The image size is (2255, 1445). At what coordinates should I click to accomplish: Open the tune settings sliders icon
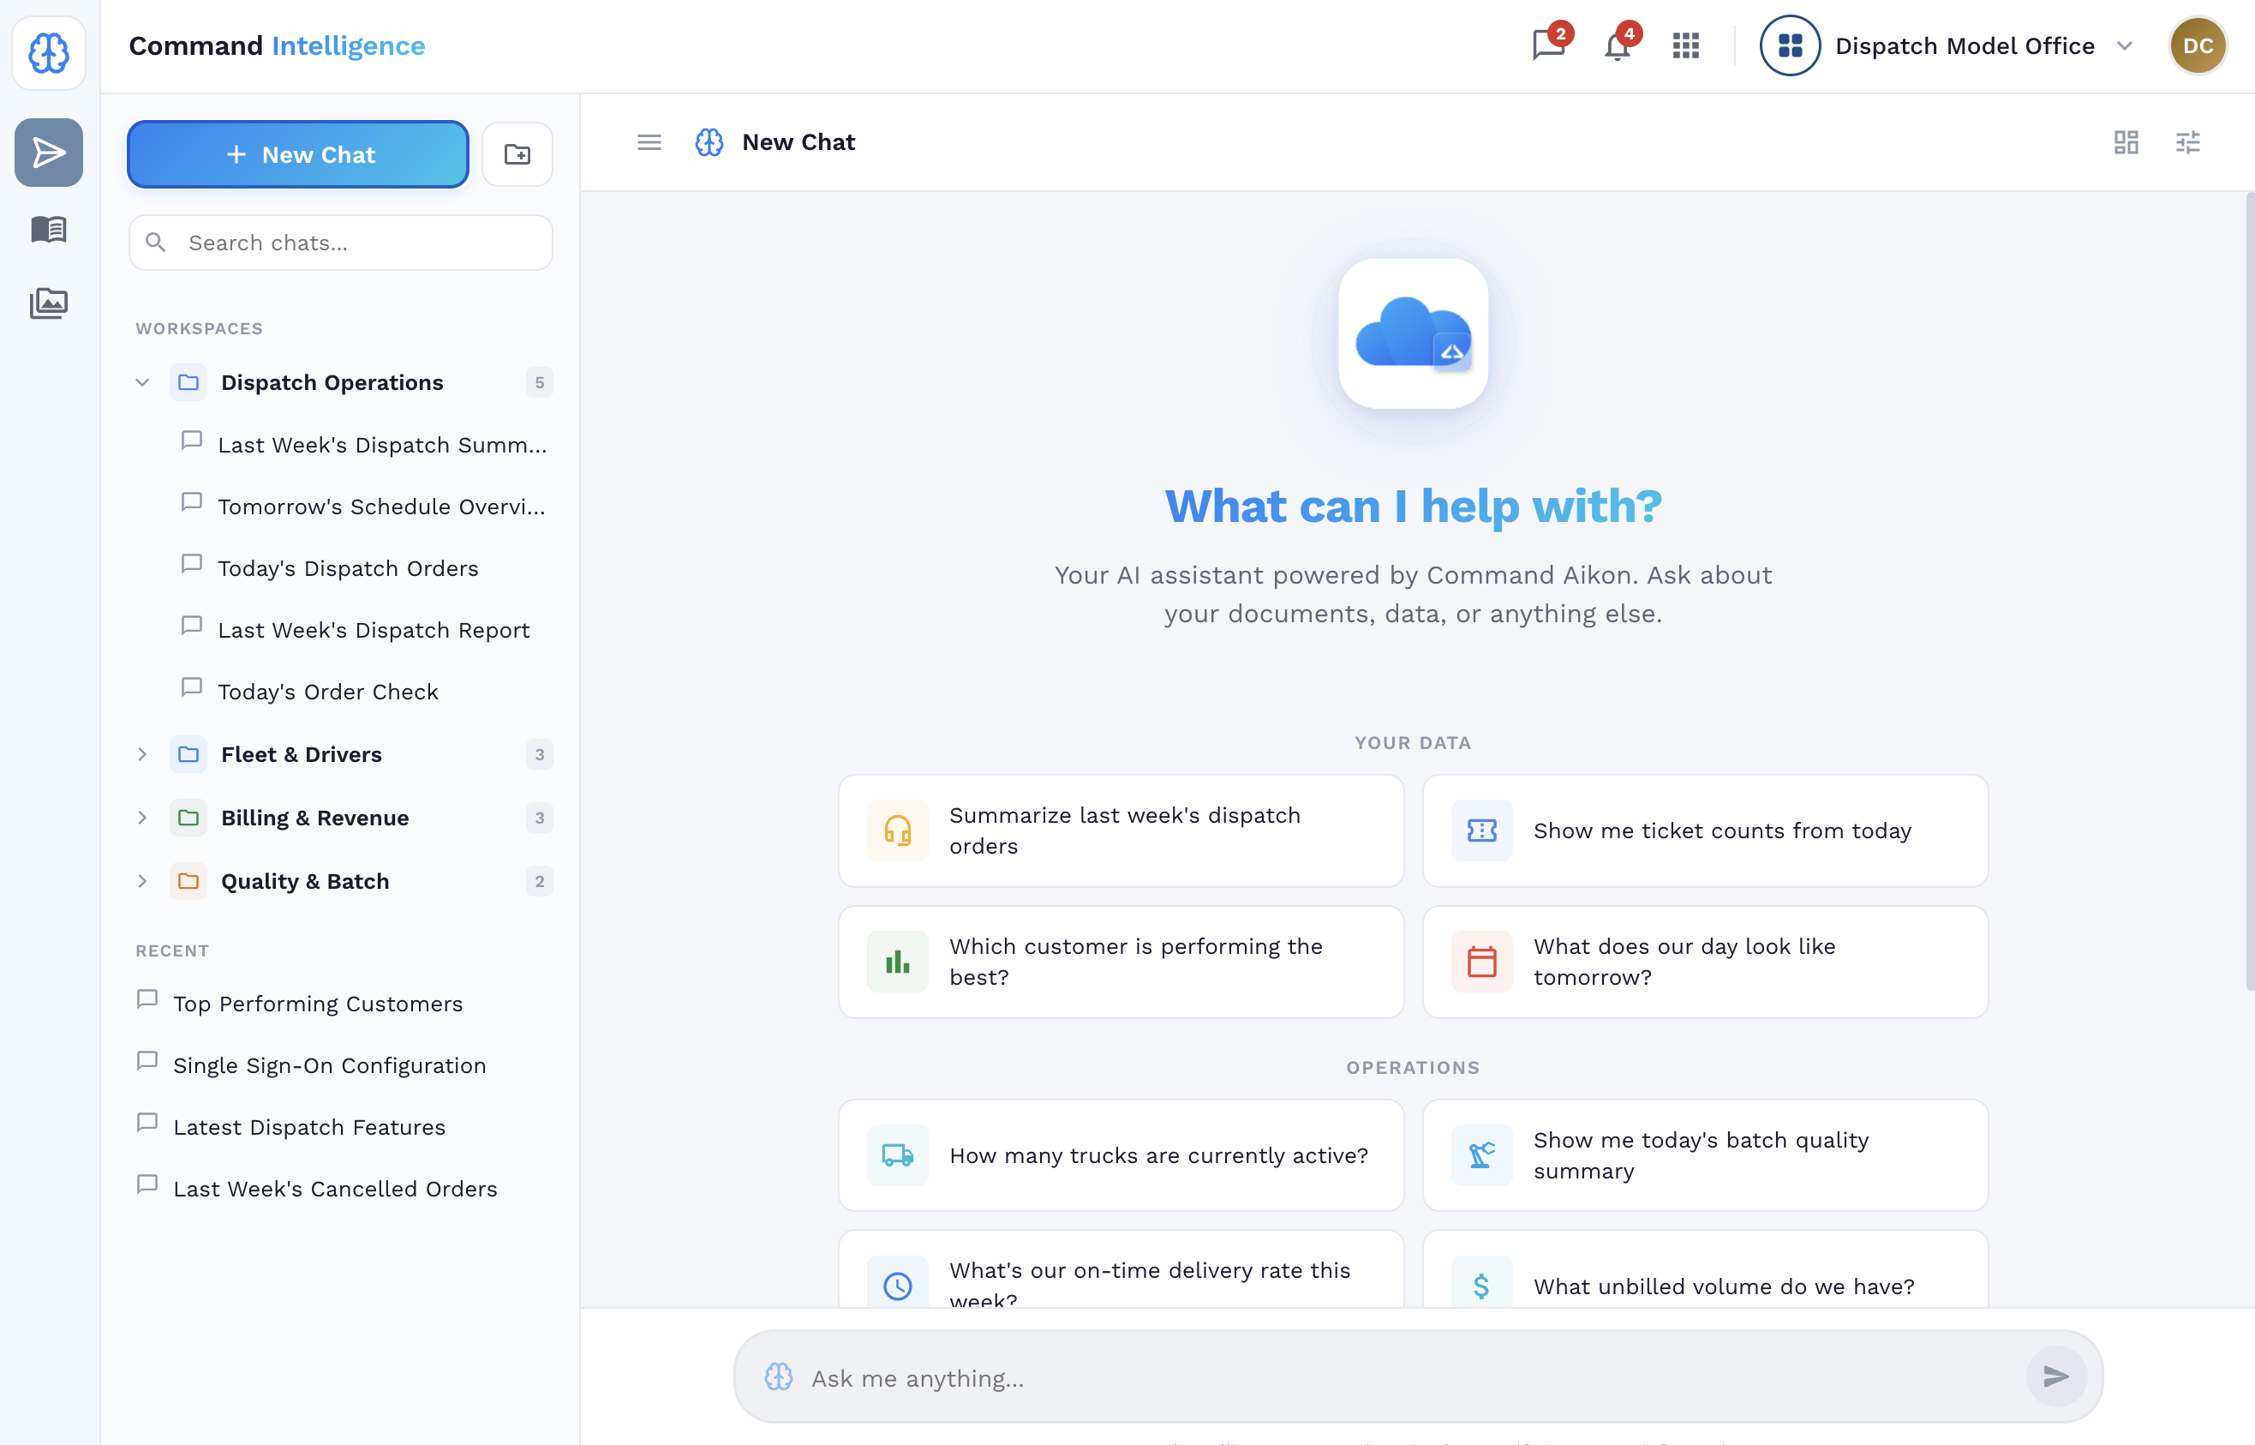[2187, 142]
